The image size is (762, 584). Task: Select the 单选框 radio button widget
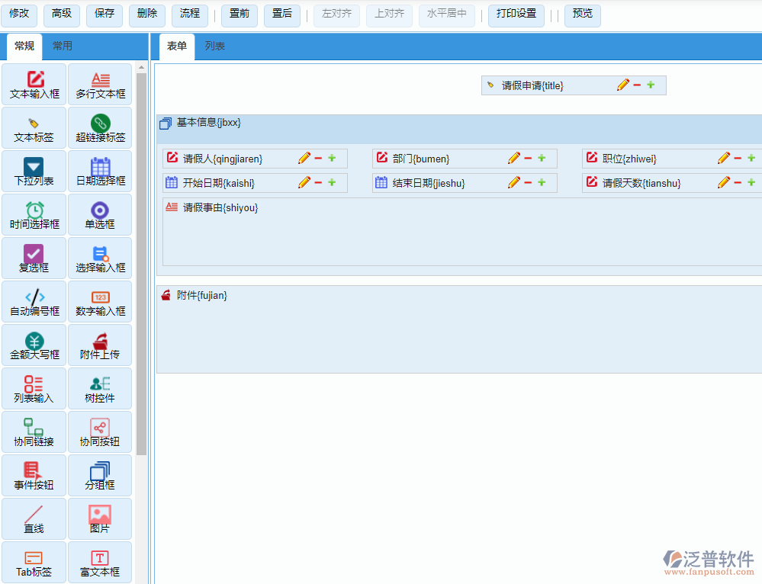[100, 215]
